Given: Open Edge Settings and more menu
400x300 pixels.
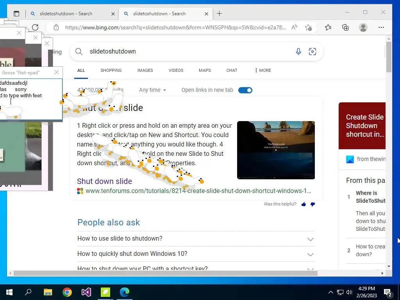Looking at the screenshot, I should pos(381,27).
